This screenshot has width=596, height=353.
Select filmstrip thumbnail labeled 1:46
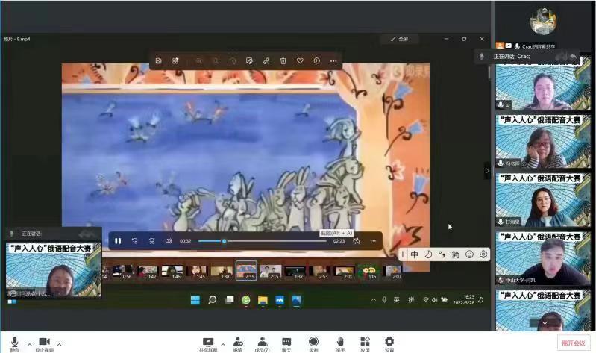(172, 272)
